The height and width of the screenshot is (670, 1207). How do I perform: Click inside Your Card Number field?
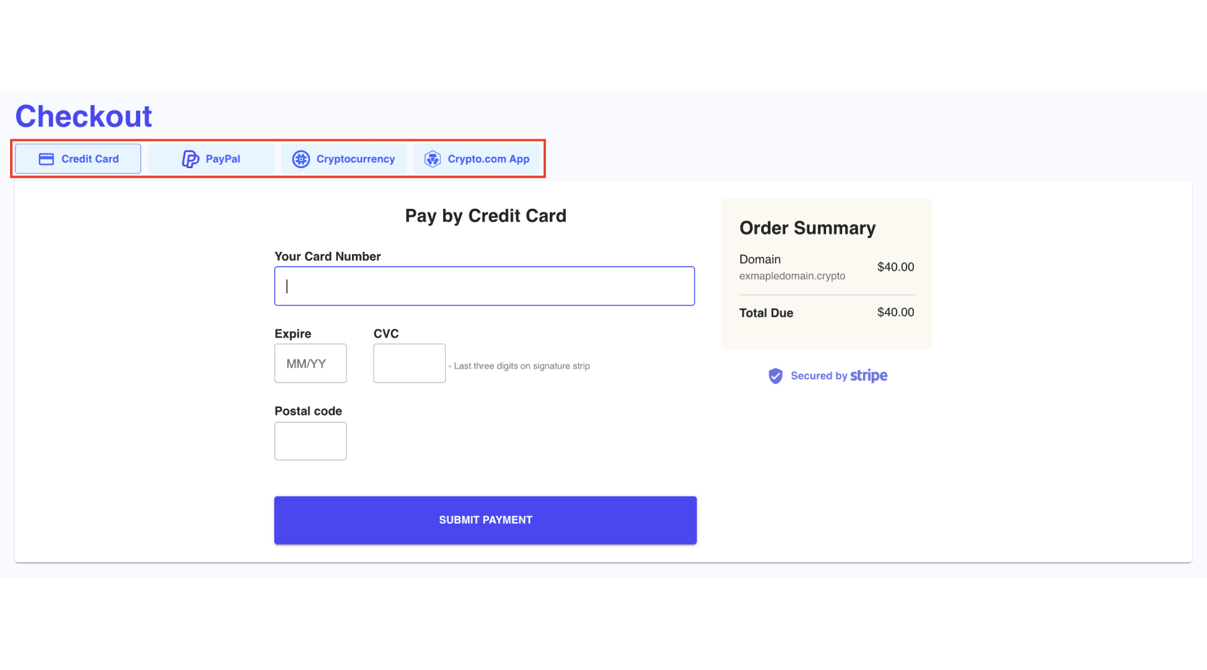pos(484,285)
